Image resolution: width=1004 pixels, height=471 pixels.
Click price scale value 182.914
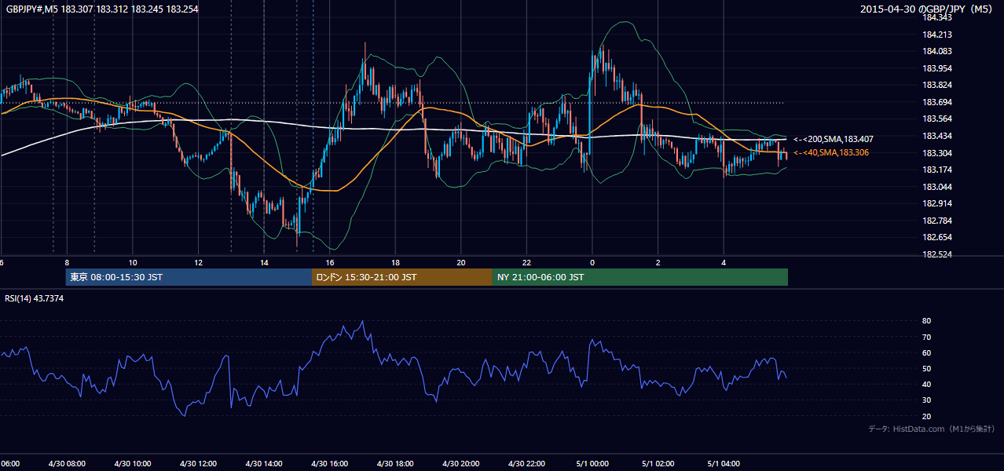pyautogui.click(x=936, y=203)
